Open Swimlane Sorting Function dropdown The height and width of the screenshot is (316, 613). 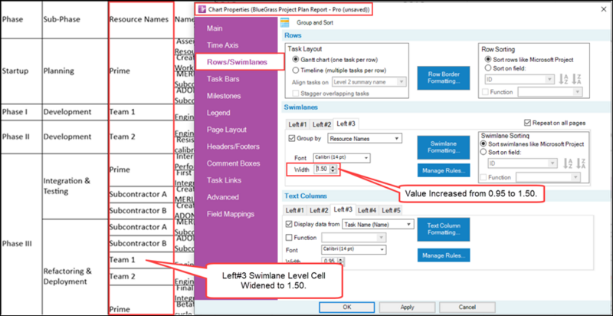(x=548, y=177)
